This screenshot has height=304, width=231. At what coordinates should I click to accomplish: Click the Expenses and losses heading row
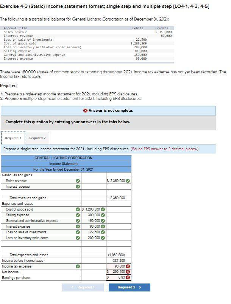point(66,204)
